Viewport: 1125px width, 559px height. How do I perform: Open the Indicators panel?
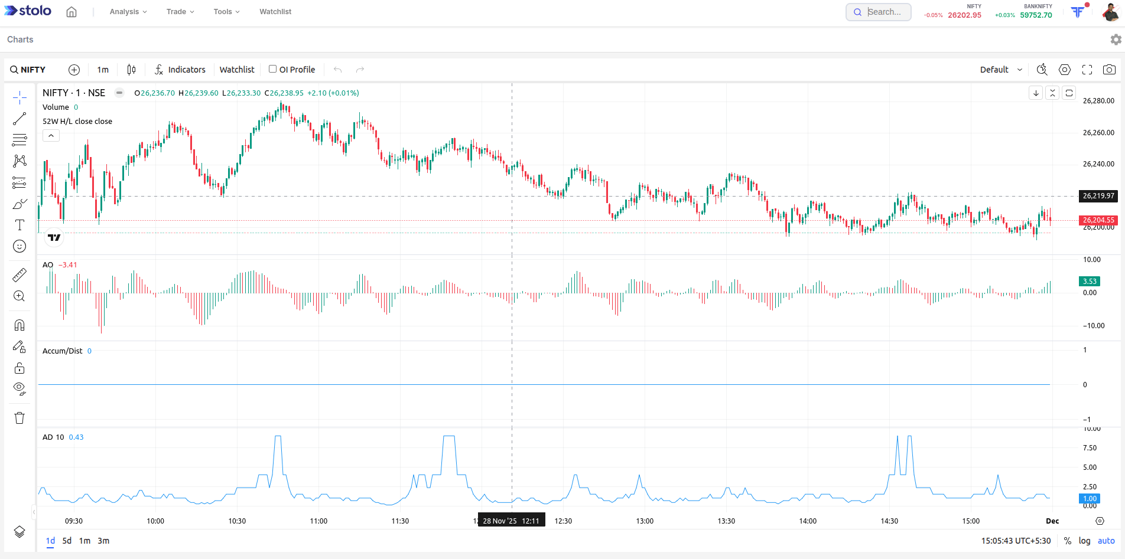coord(180,69)
